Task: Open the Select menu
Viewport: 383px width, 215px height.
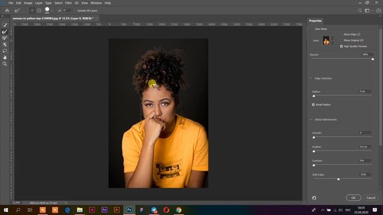Action: click(58, 3)
